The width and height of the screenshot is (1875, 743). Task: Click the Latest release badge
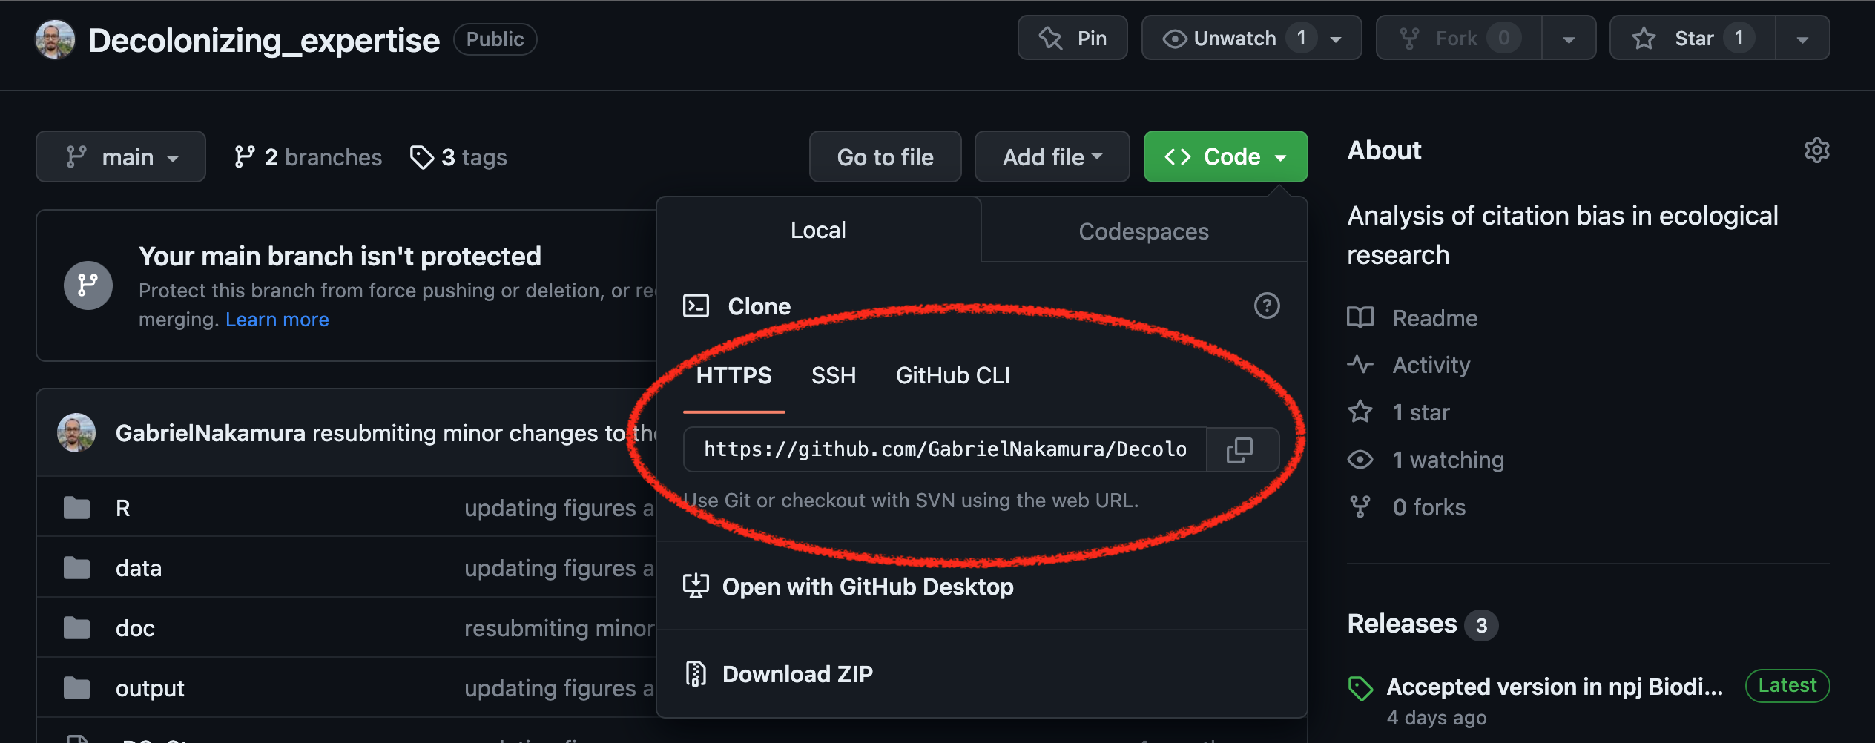pyautogui.click(x=1787, y=685)
